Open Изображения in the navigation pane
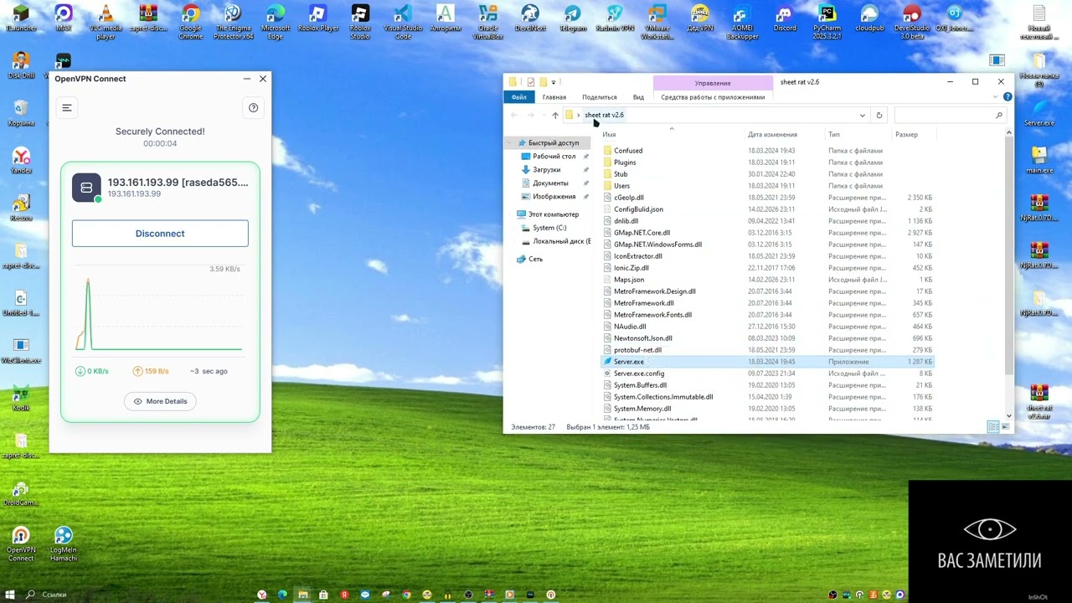This screenshot has width=1072, height=603. [x=554, y=197]
